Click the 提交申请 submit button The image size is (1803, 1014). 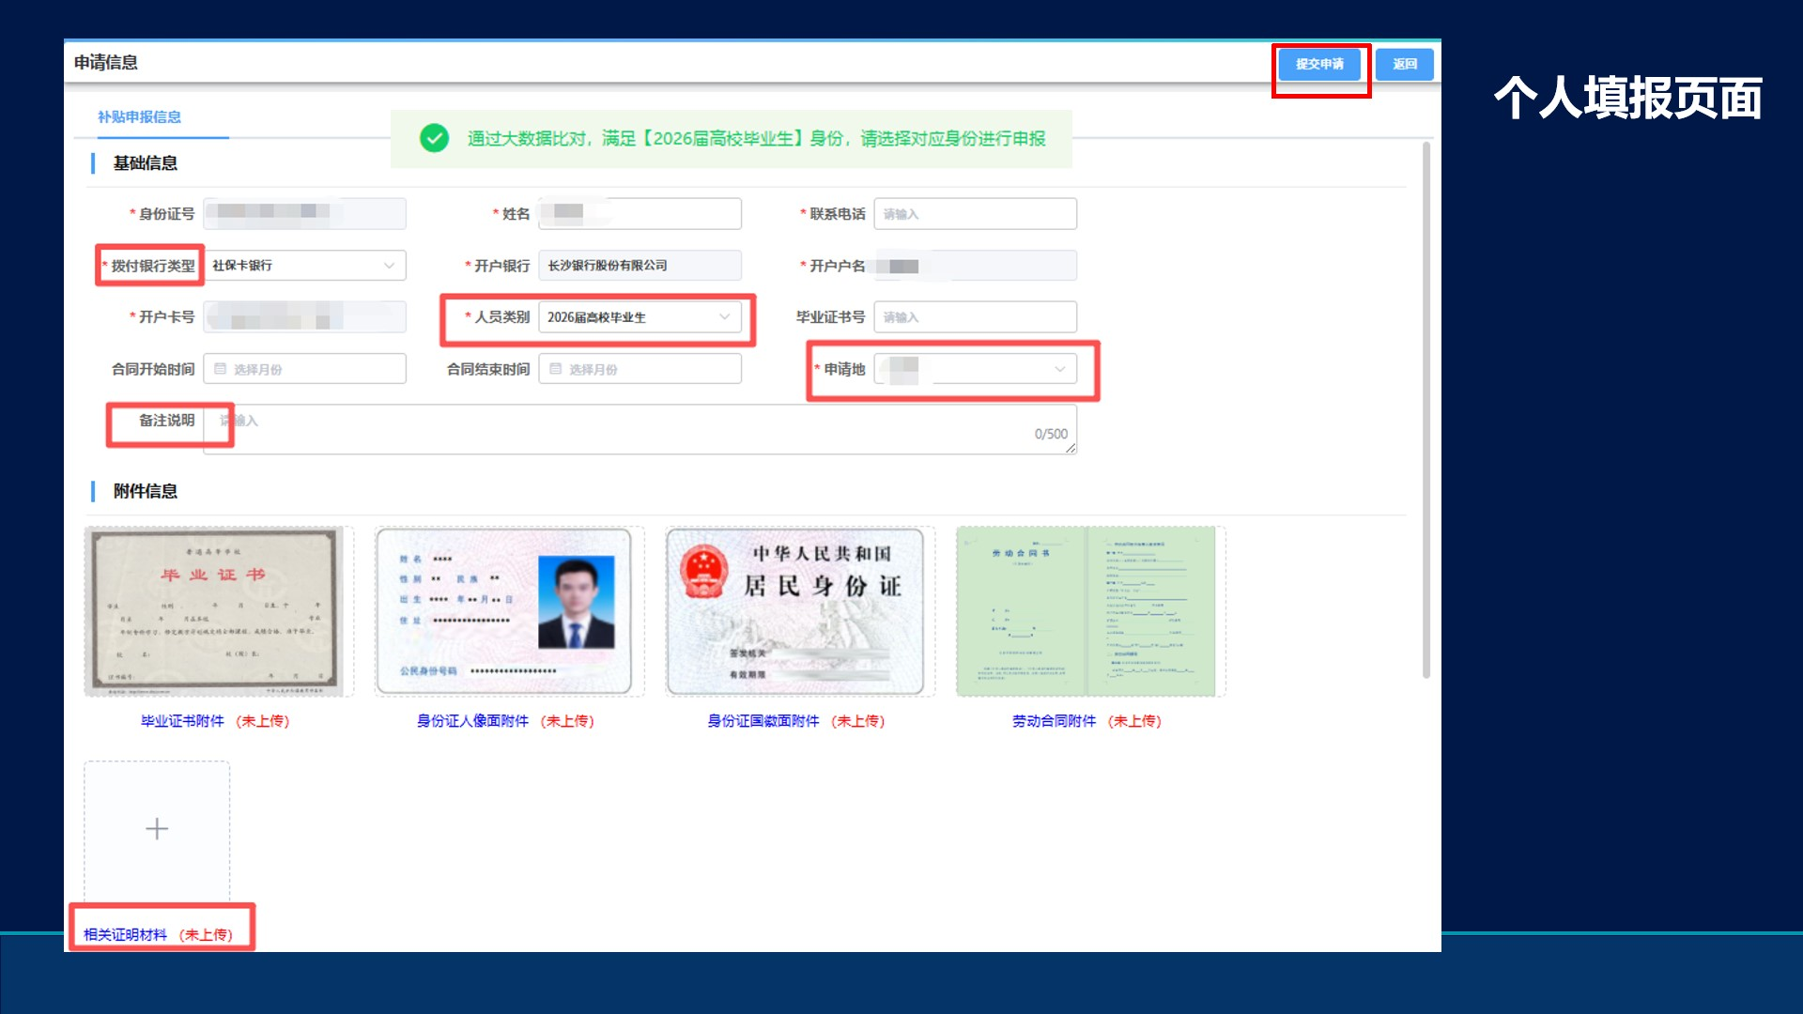(x=1319, y=64)
